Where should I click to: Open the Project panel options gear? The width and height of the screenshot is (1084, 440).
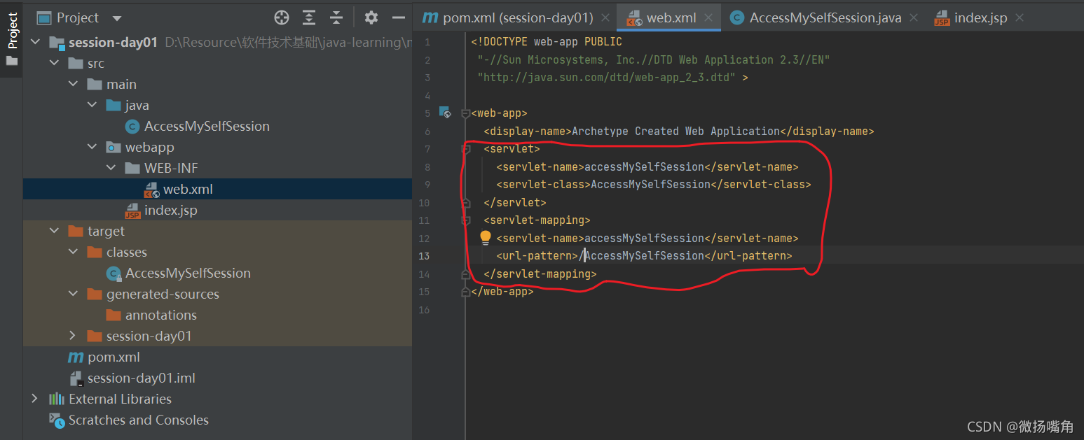371,17
